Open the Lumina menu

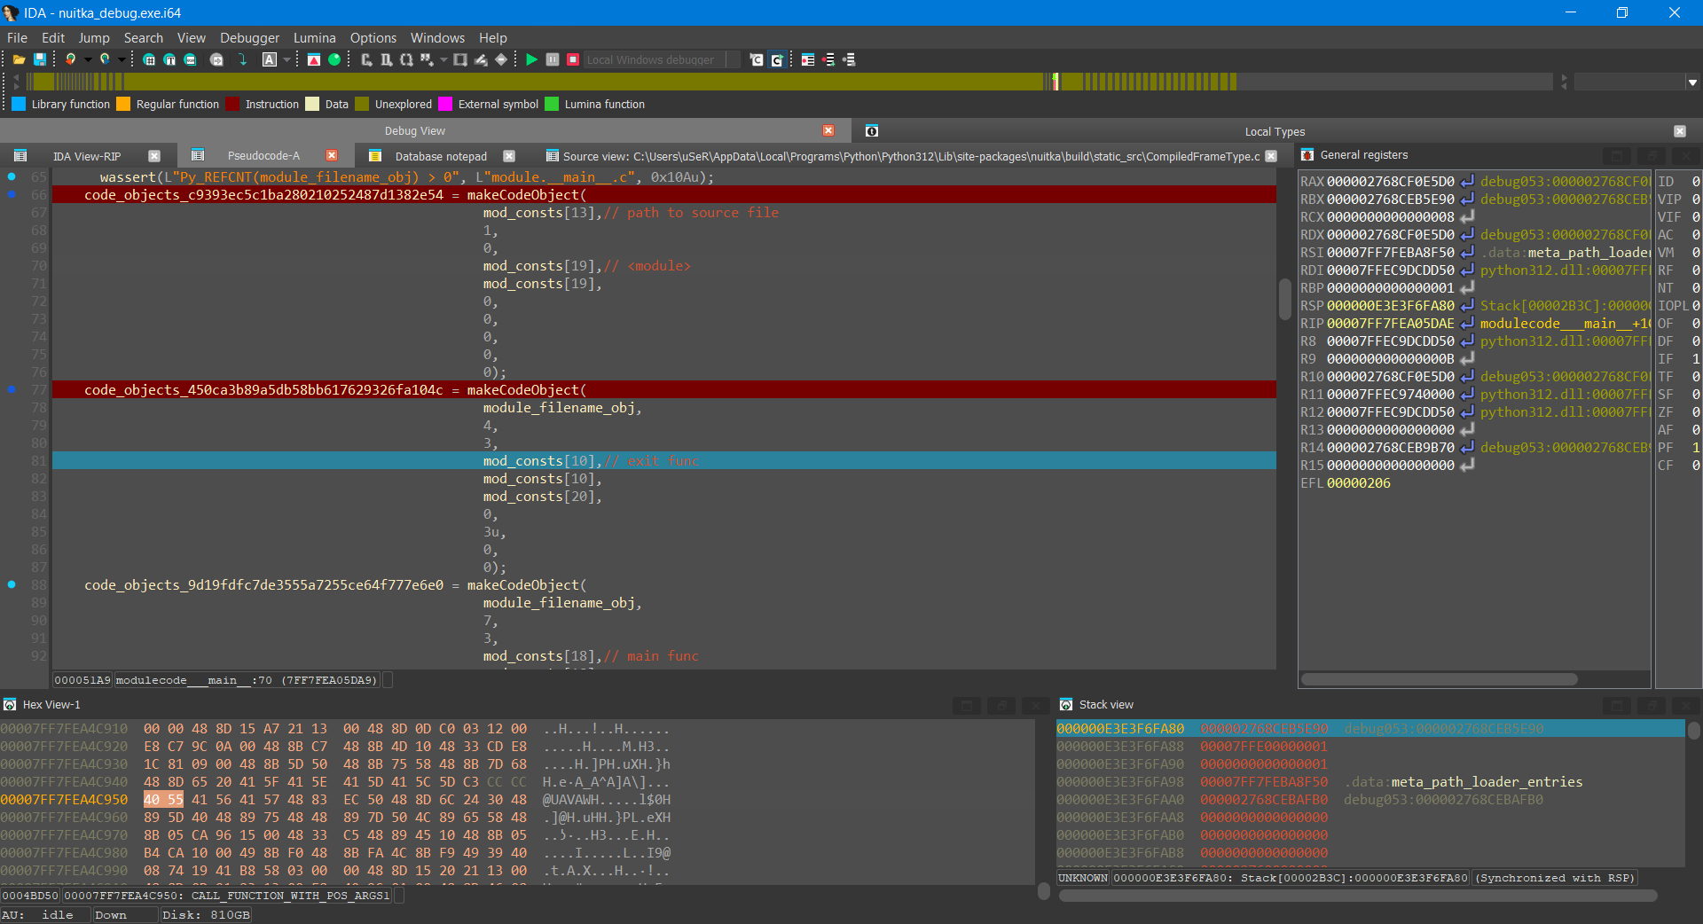coord(314,38)
